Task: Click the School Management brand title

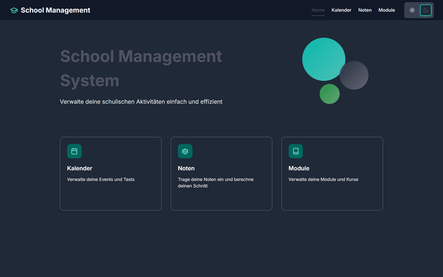Action: pyautogui.click(x=56, y=10)
